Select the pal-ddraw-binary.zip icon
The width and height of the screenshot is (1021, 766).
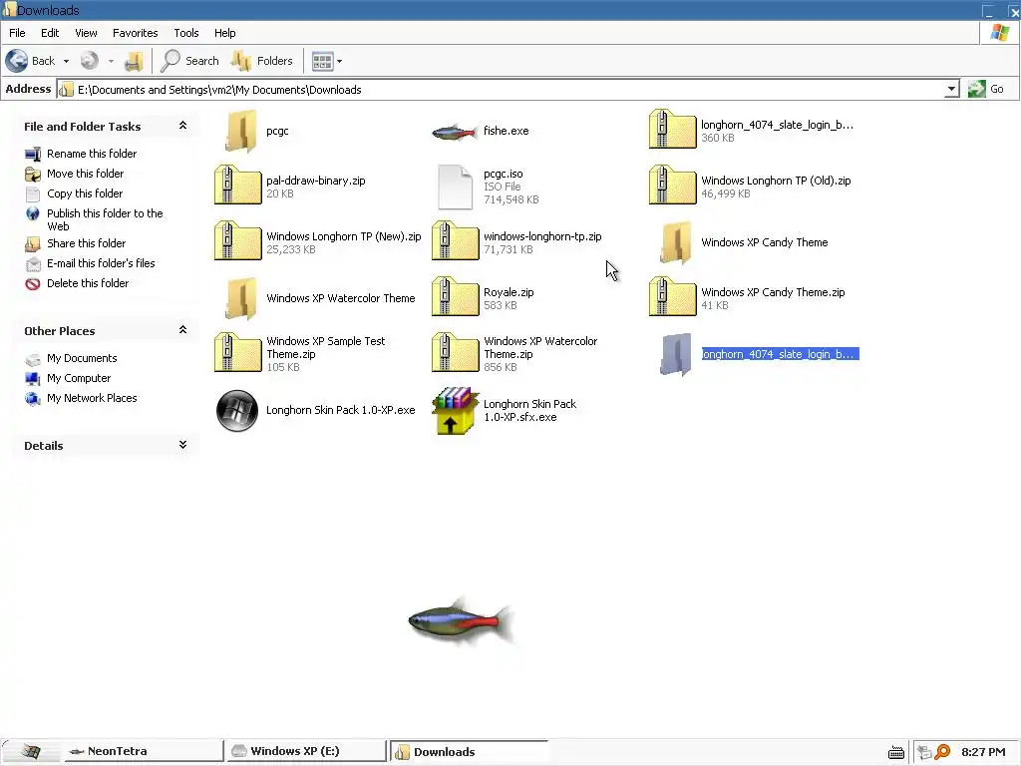click(237, 185)
